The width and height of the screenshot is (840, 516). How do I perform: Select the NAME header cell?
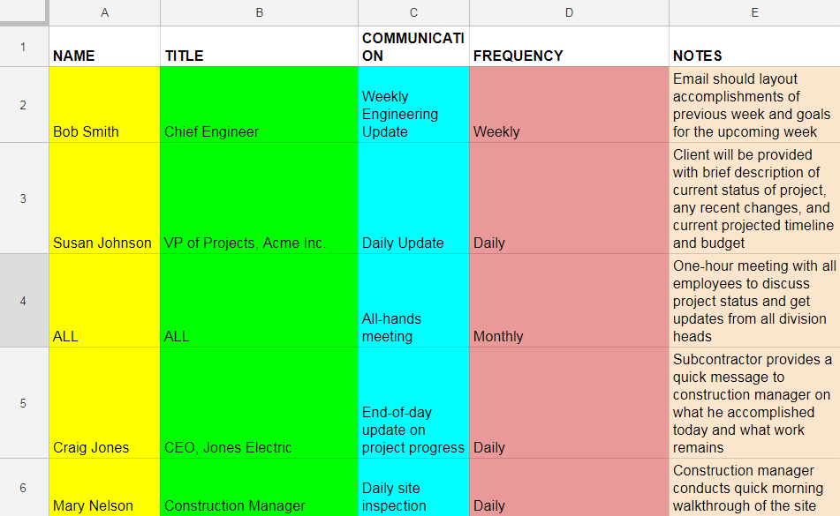[x=104, y=46]
